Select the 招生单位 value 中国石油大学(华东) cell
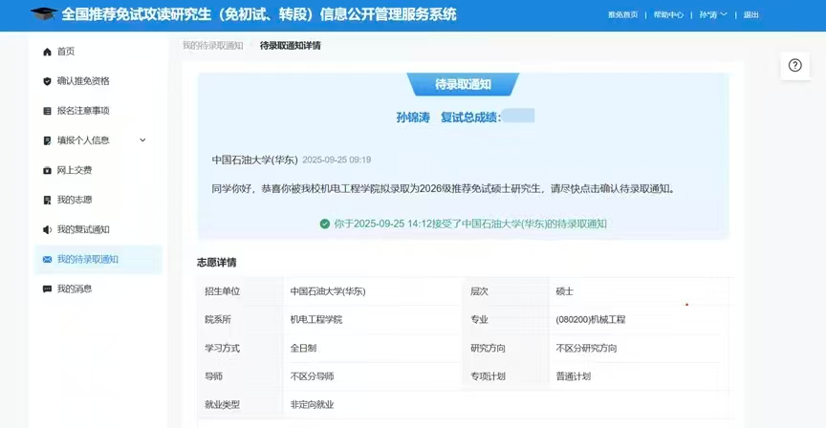826x428 pixels. pyautogui.click(x=328, y=291)
